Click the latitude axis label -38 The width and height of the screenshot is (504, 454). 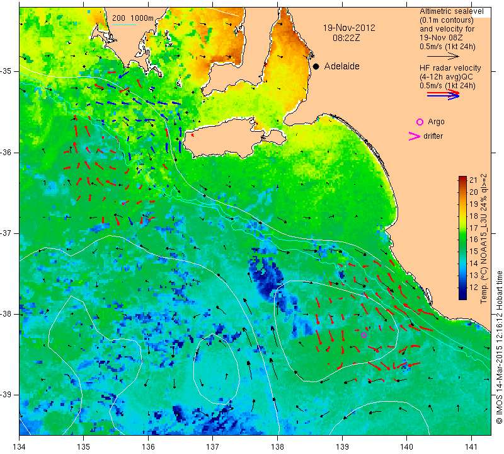6,314
